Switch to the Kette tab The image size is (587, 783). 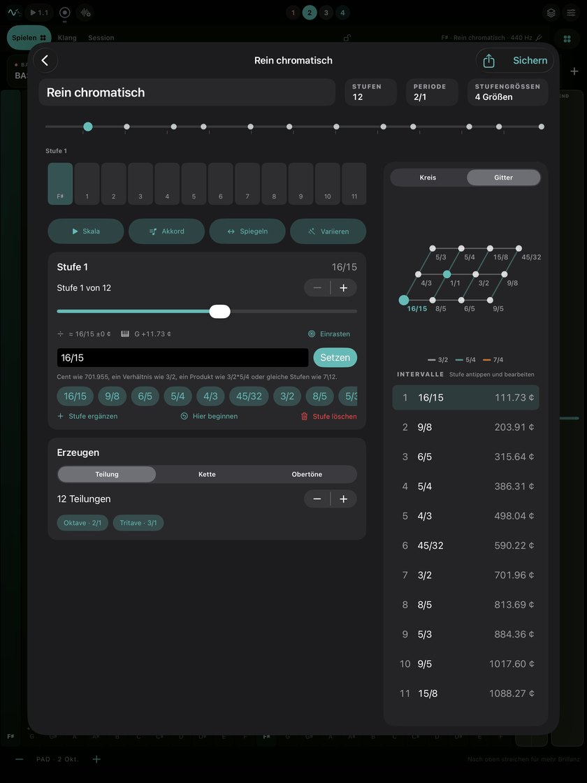click(x=207, y=475)
